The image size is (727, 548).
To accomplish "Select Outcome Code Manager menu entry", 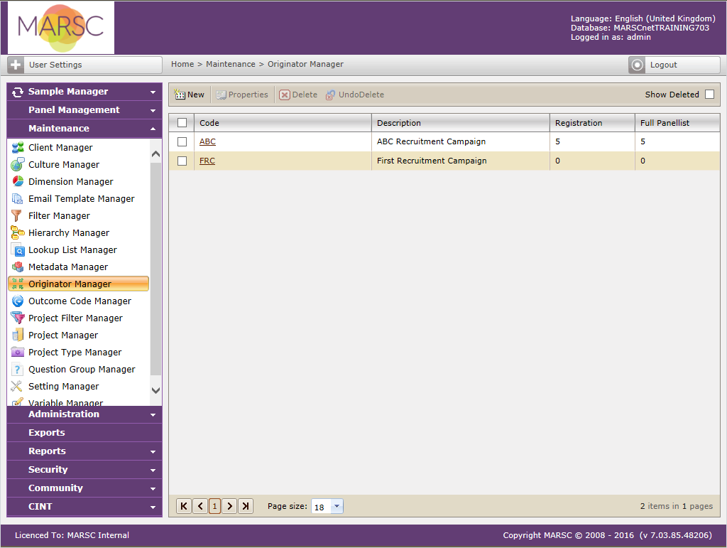I will [x=80, y=301].
